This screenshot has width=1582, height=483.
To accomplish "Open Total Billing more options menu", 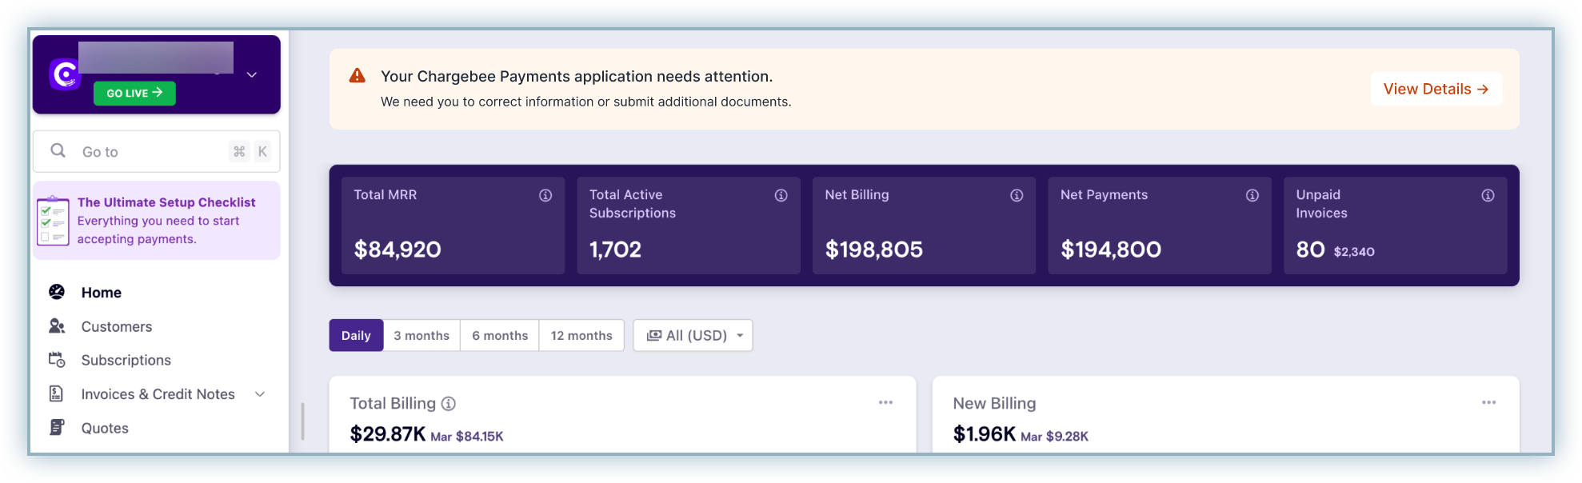I will click(x=885, y=402).
